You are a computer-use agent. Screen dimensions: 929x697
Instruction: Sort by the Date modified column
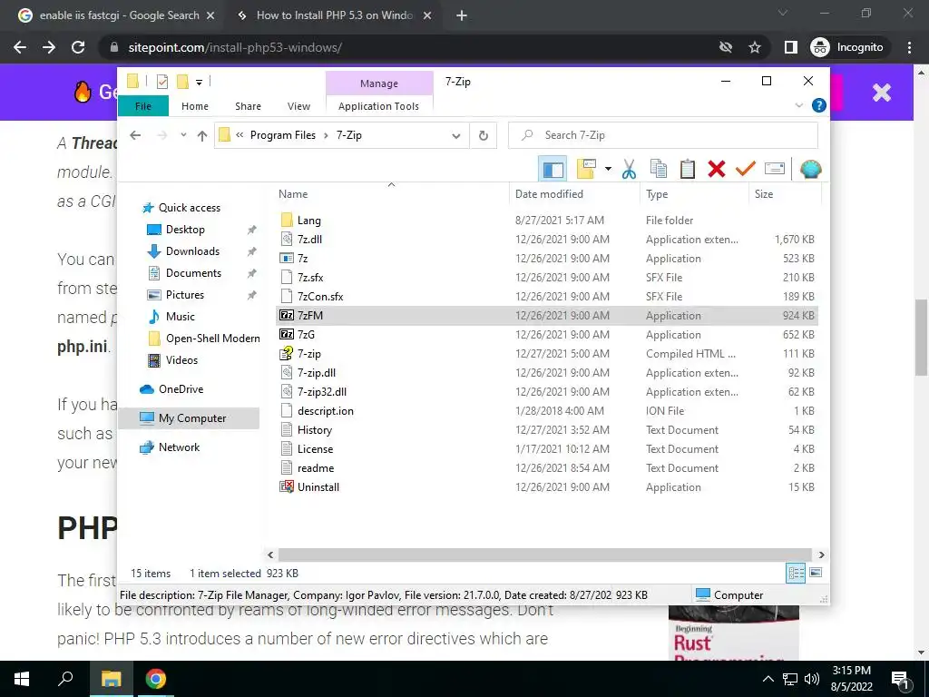[574, 194]
